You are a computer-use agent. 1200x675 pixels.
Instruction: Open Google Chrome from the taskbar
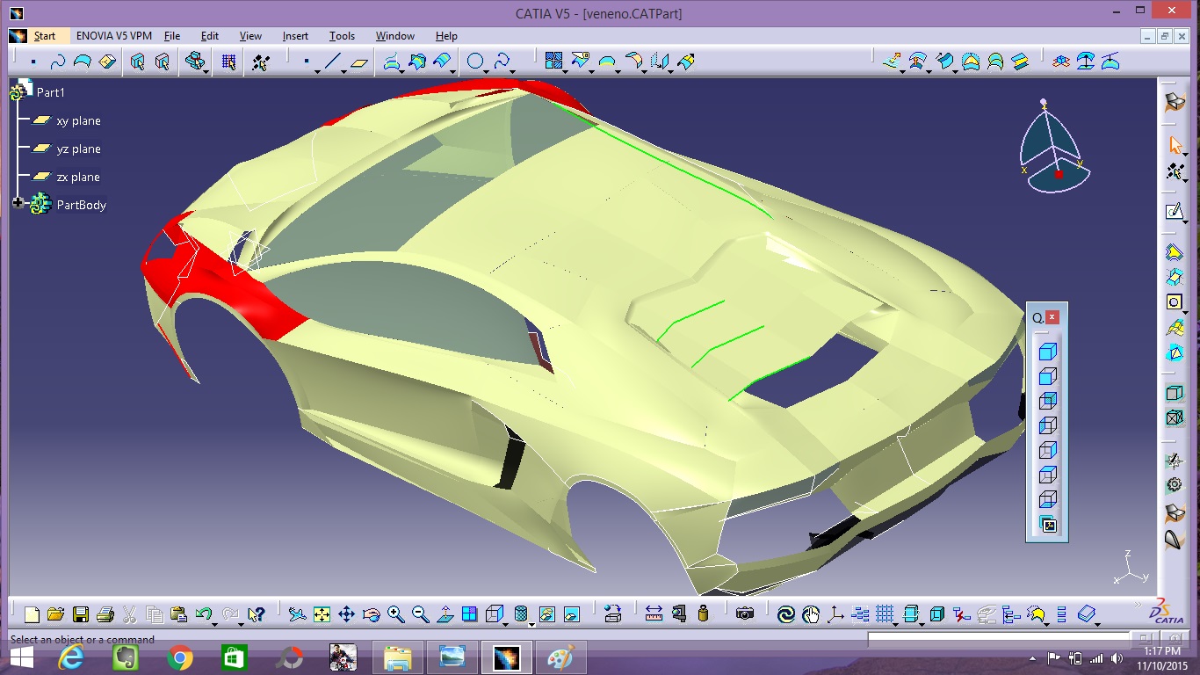(x=180, y=657)
